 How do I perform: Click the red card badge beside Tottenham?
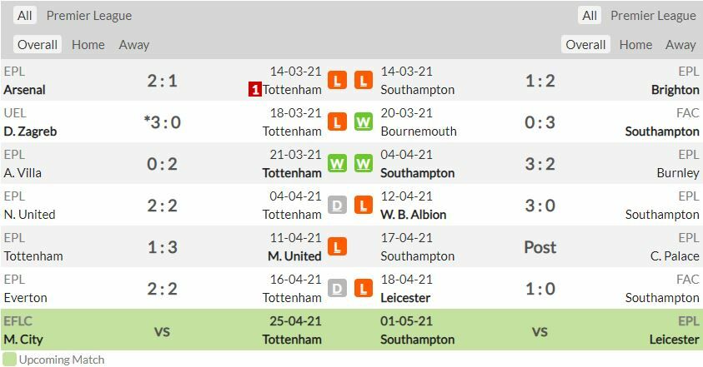[x=255, y=89]
